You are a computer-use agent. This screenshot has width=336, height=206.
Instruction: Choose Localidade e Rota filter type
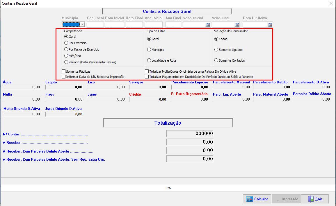149,60
